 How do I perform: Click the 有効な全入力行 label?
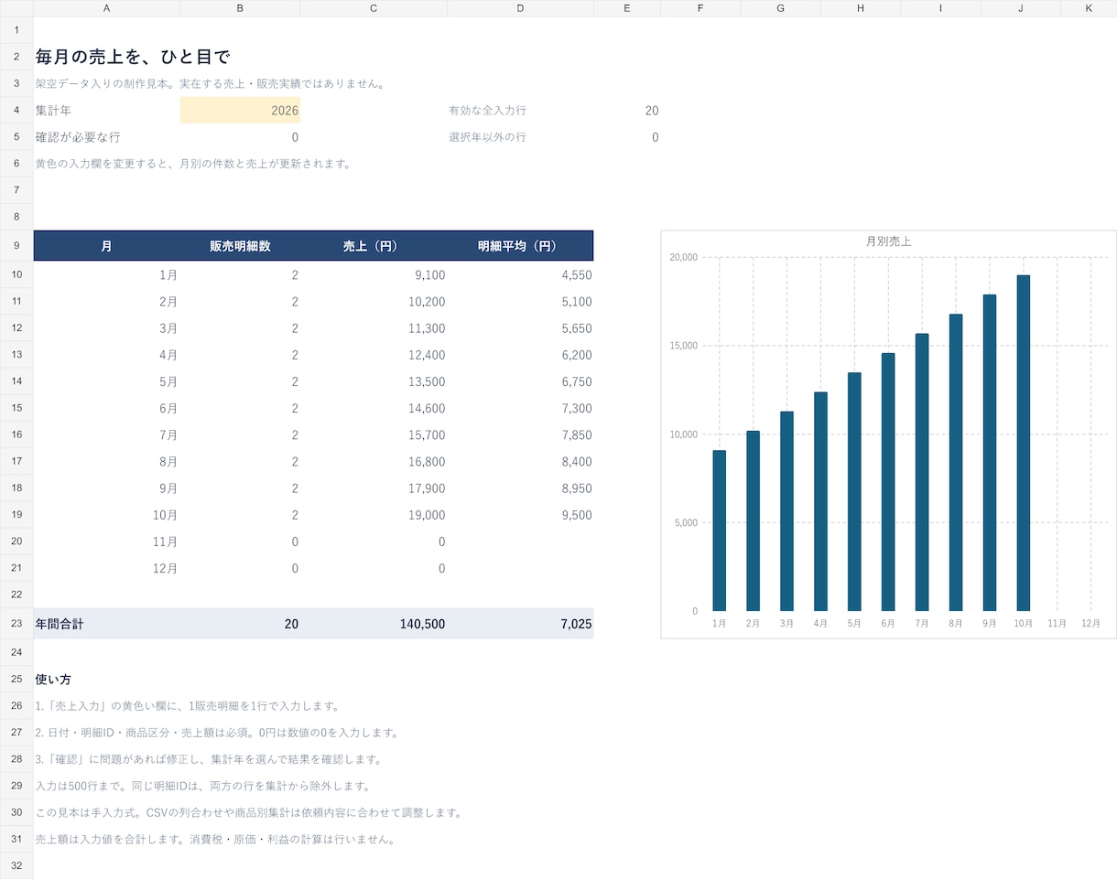click(x=487, y=111)
